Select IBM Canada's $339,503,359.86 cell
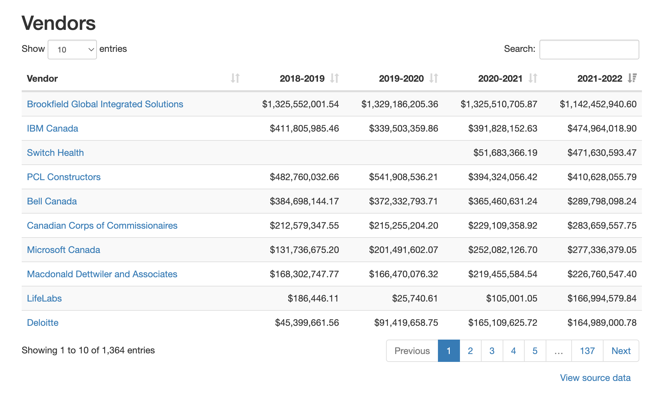The height and width of the screenshot is (397, 661). click(403, 128)
